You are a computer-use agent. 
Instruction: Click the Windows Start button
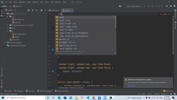(3, 97)
